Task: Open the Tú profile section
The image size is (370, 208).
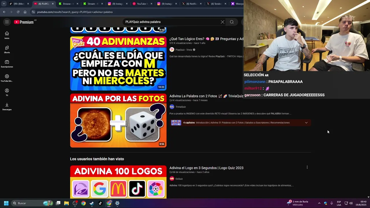Action: [x=7, y=92]
